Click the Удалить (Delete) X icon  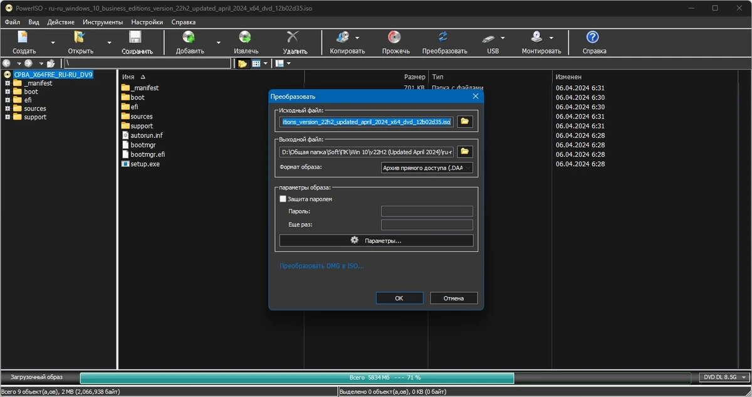click(293, 37)
